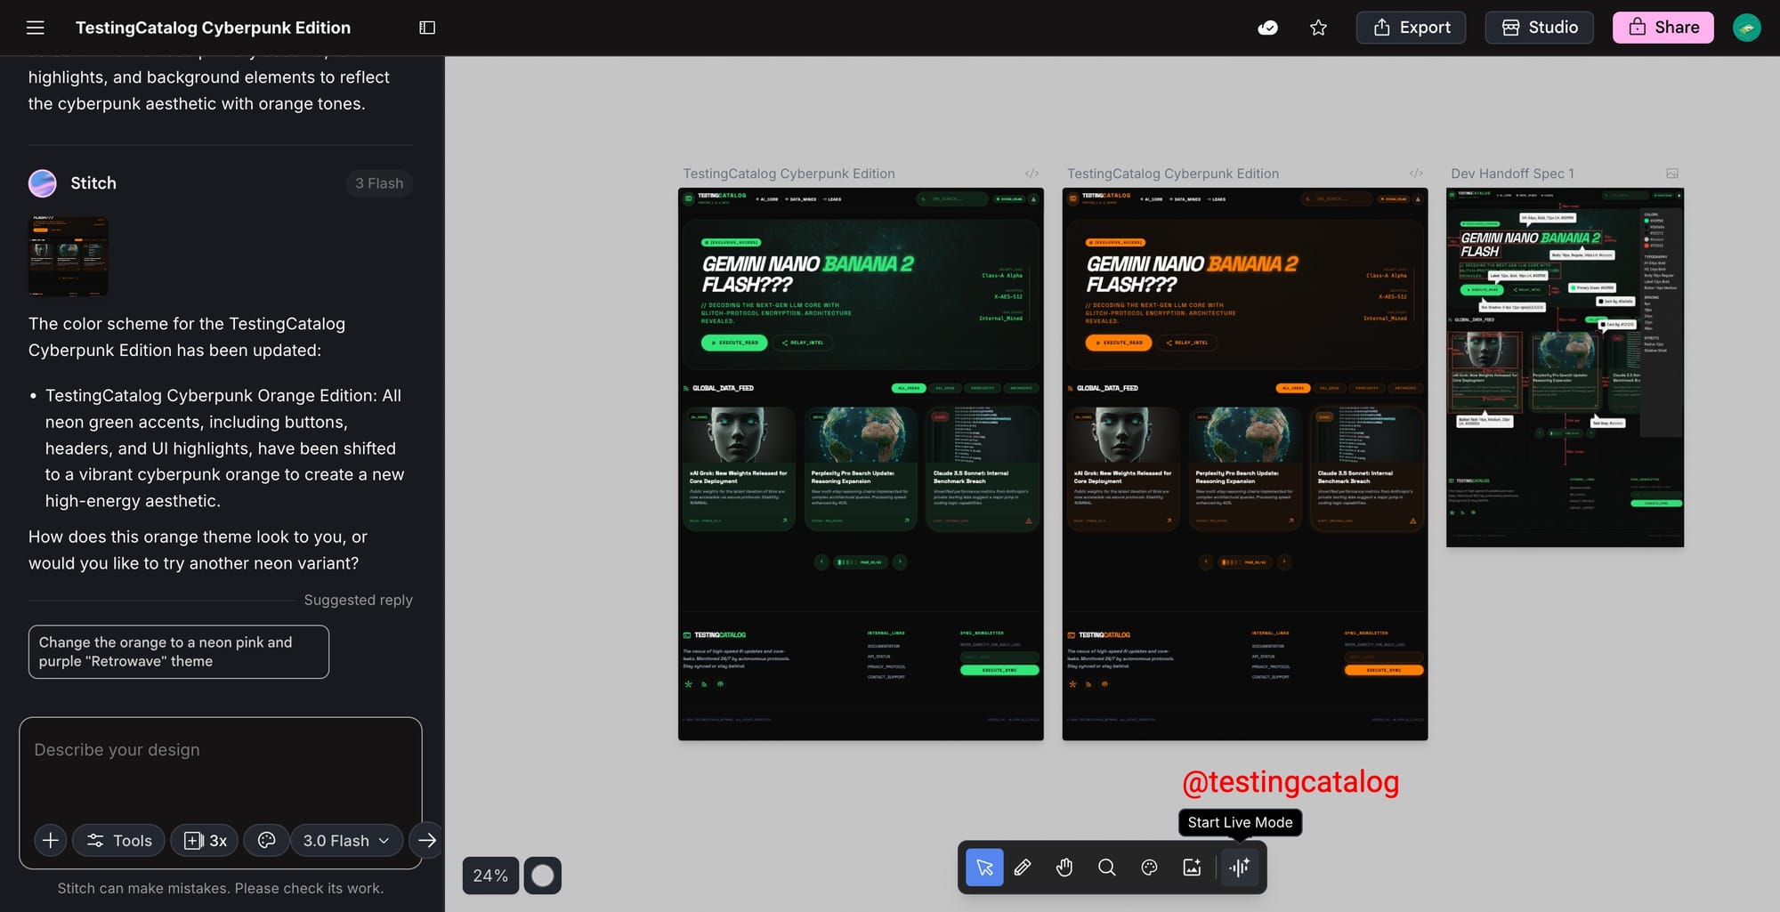Viewport: 1780px width, 912px height.
Task: Star this project
Action: (1319, 28)
